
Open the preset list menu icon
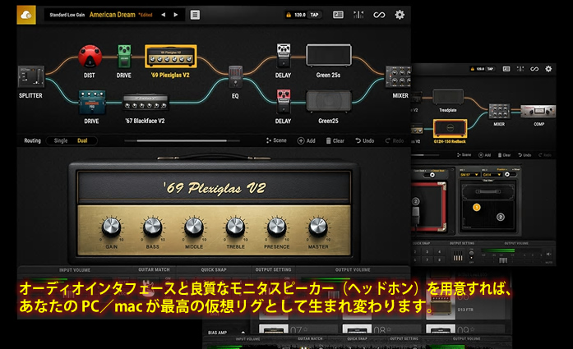tap(195, 15)
